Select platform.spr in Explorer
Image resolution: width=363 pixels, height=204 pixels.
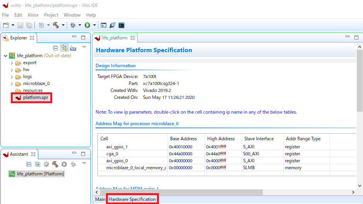[x=36, y=97]
